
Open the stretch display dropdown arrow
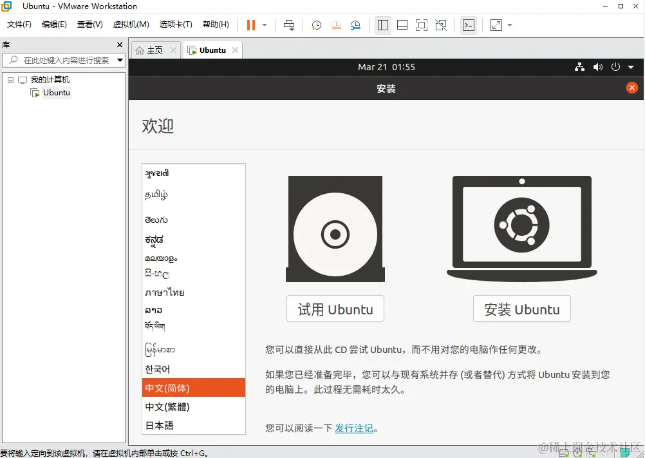[x=510, y=25]
